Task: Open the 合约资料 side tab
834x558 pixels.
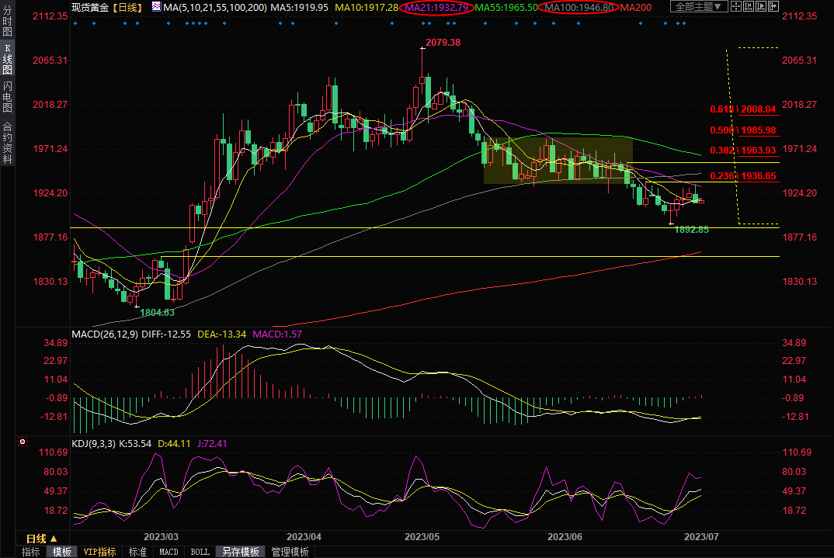Action: (x=7, y=143)
